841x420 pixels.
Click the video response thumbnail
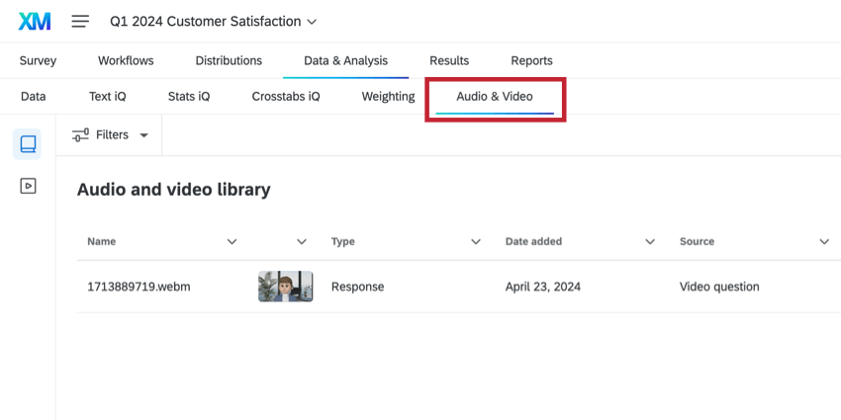285,287
